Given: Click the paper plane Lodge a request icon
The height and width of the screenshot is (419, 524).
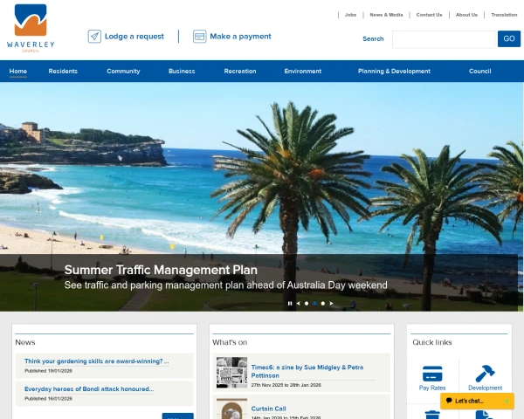Looking at the screenshot, I should (x=94, y=37).
